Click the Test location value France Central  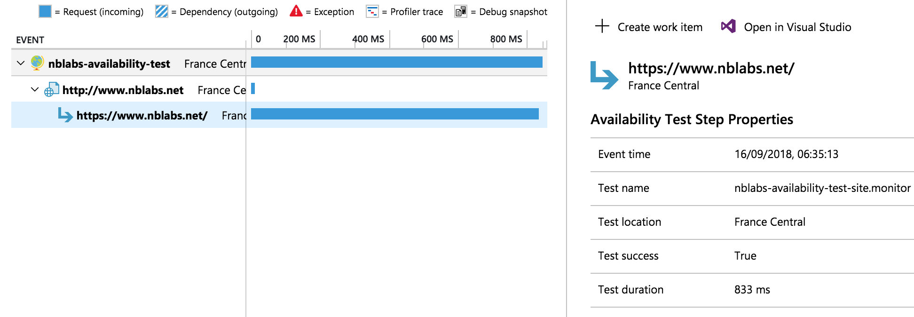coord(770,222)
